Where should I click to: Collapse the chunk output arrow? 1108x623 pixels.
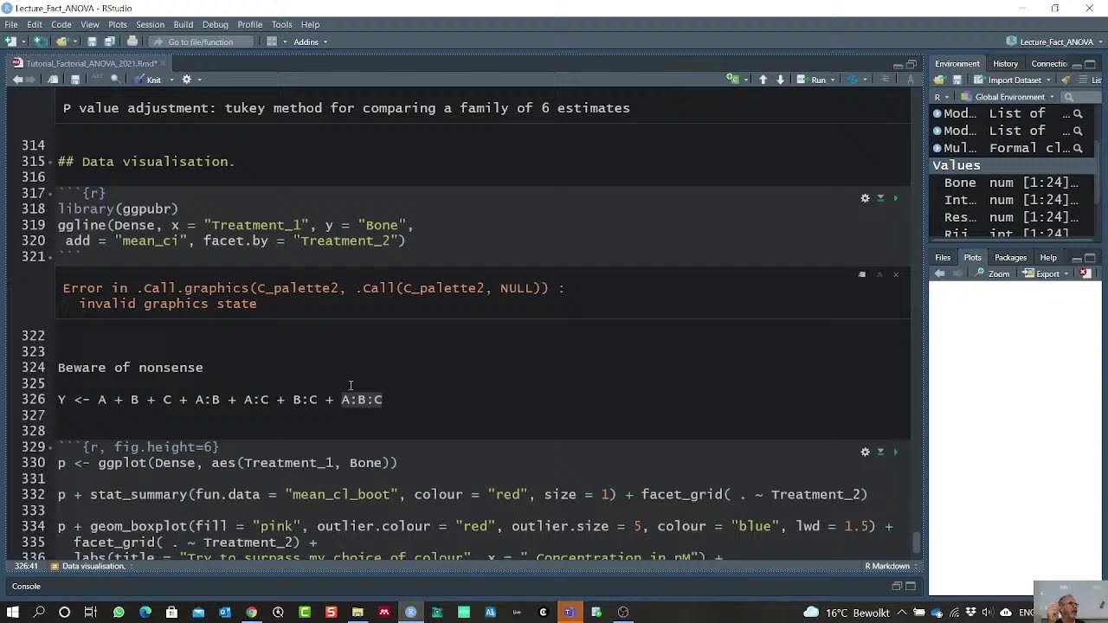(879, 274)
